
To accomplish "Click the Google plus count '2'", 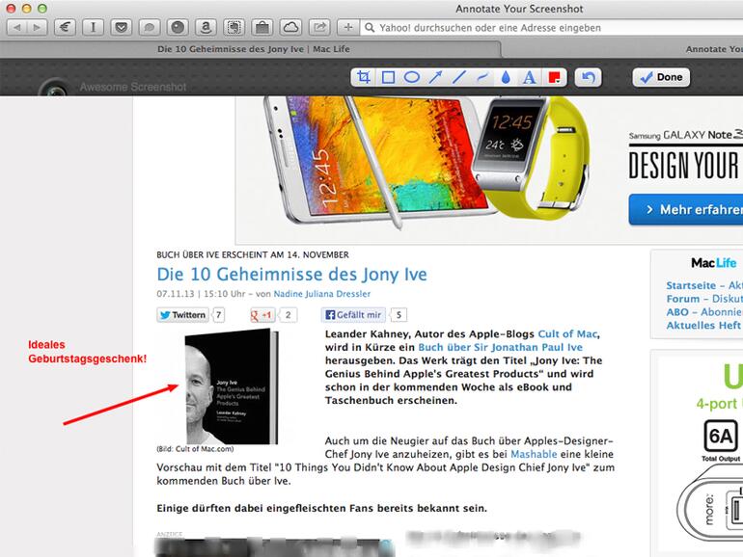I will pyautogui.click(x=289, y=315).
